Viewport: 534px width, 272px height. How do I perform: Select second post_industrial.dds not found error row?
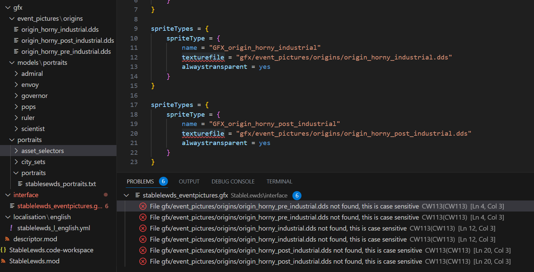coord(325,261)
